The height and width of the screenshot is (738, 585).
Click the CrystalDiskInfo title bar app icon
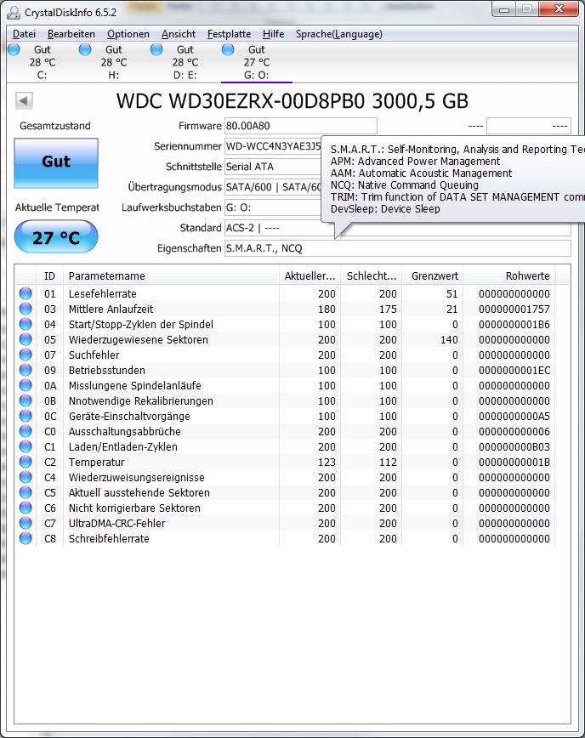point(14,12)
